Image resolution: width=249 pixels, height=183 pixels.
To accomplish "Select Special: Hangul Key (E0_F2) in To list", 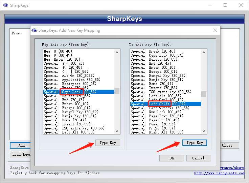I will tap(166, 75).
